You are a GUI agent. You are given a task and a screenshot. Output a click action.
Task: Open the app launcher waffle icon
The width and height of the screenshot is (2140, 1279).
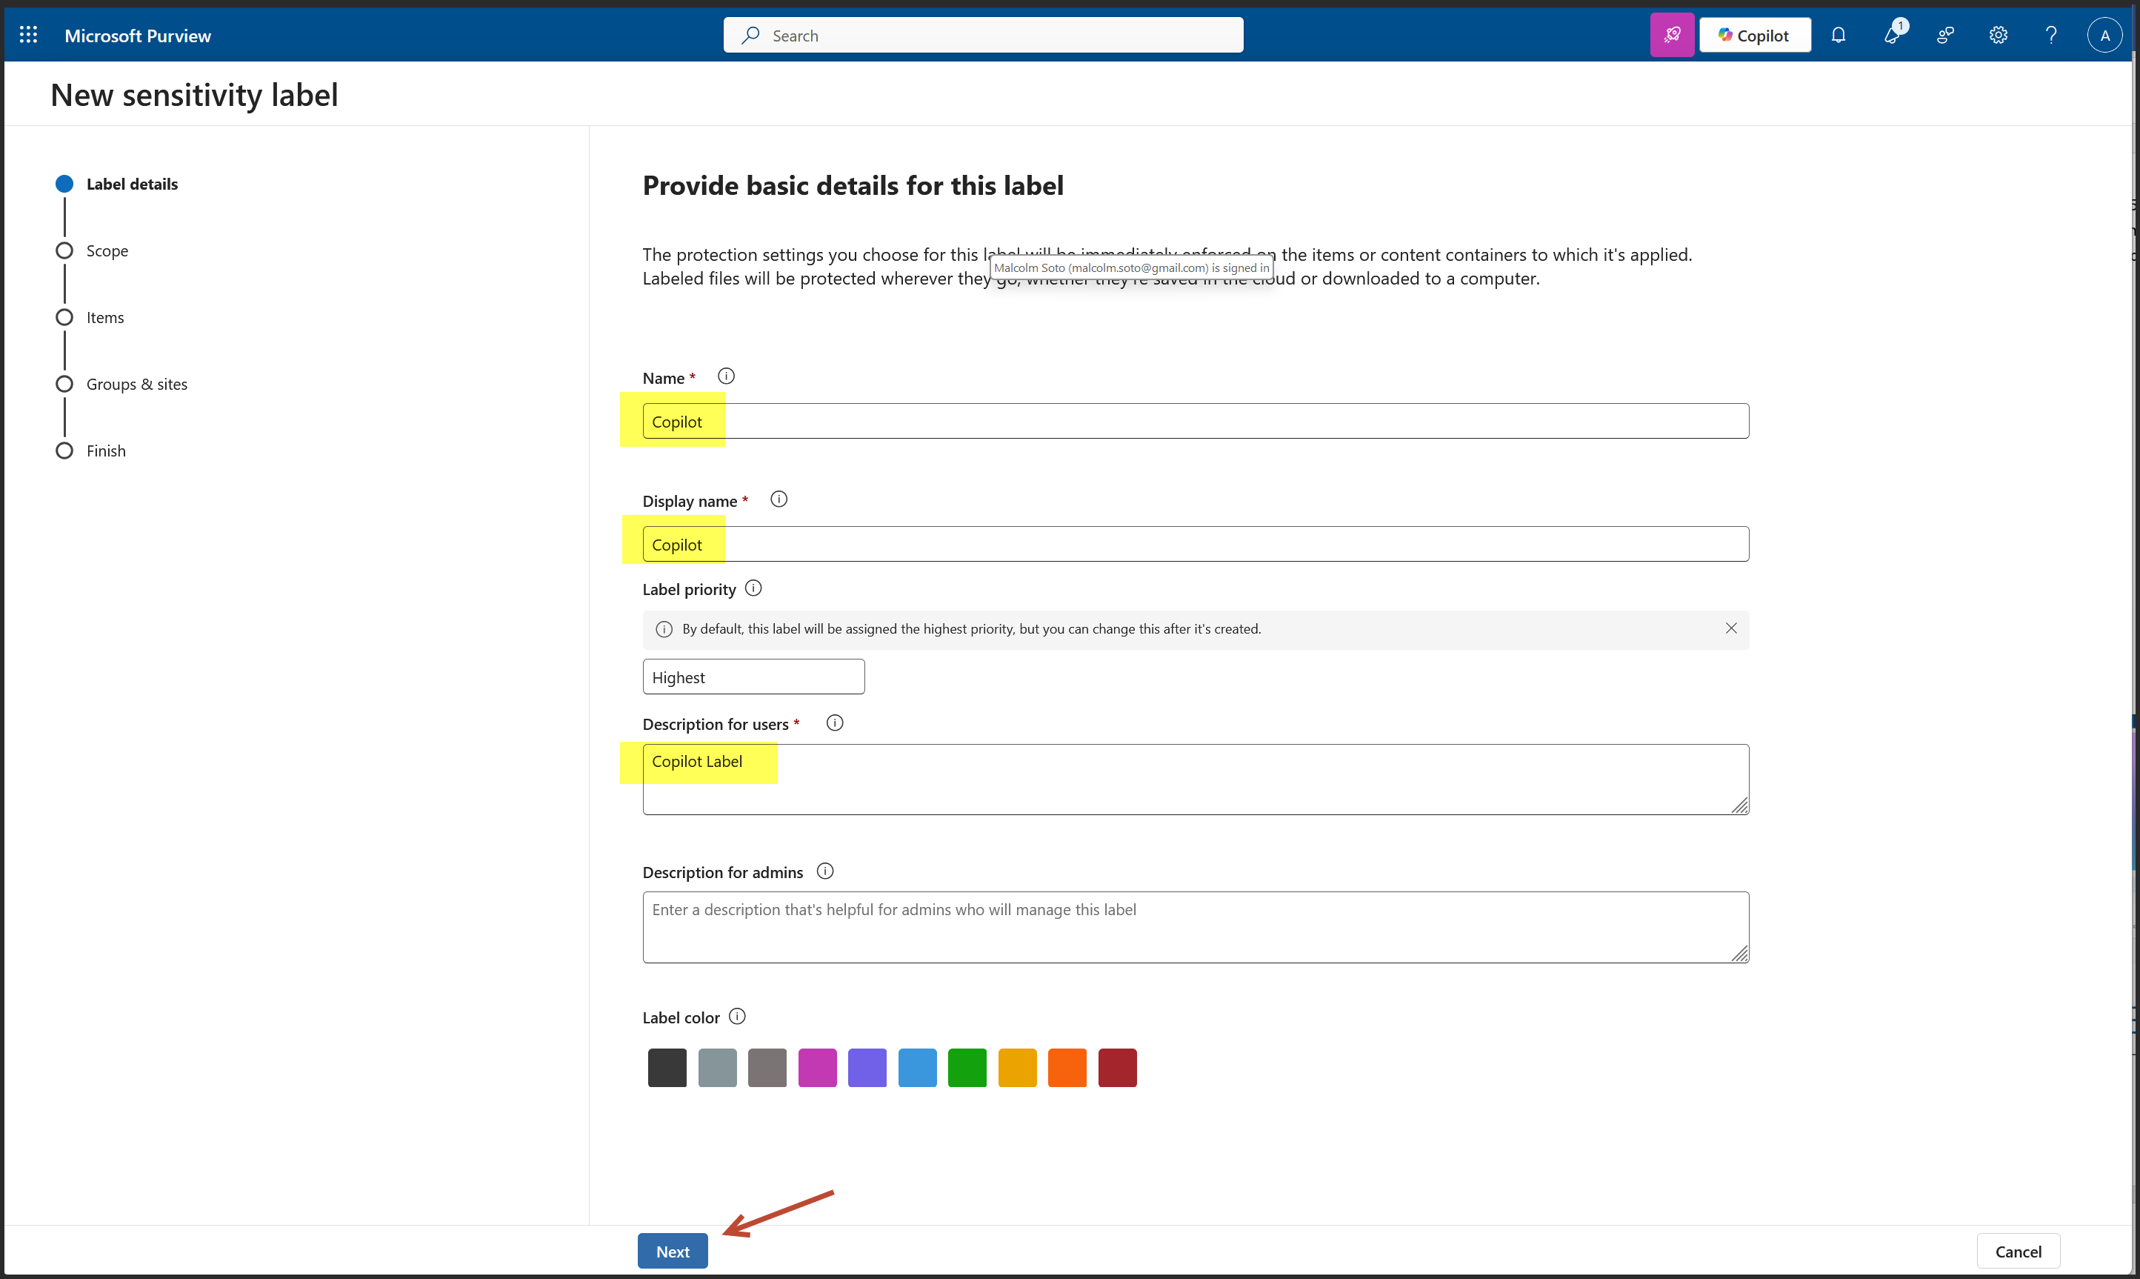28,36
